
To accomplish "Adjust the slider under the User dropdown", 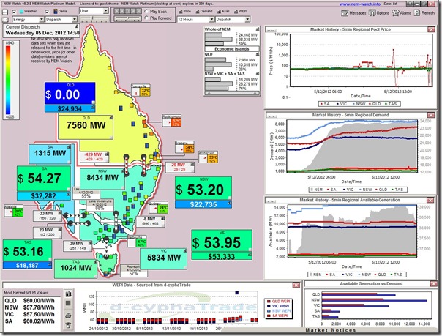I will (93, 18).
